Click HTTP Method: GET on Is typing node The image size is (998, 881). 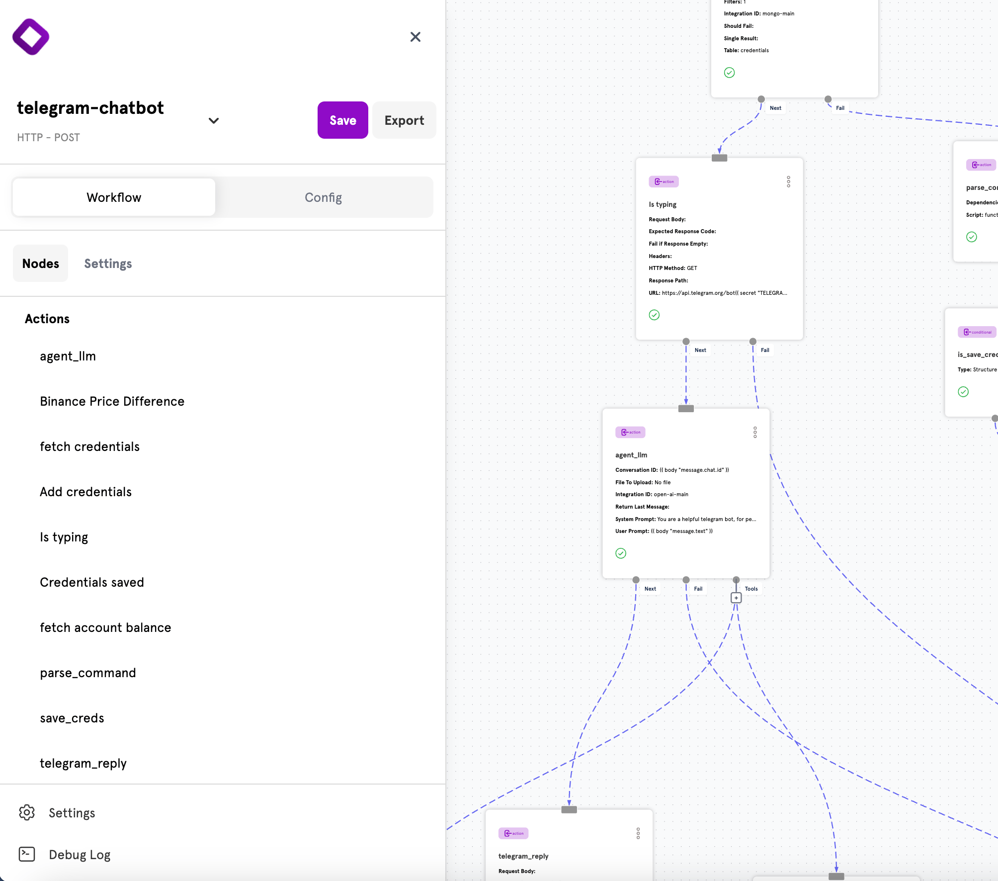(x=673, y=268)
